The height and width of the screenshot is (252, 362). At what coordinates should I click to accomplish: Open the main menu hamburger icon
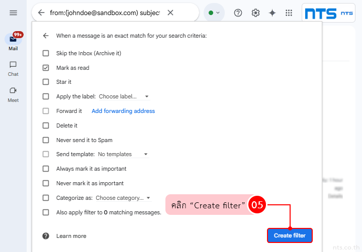14,13
